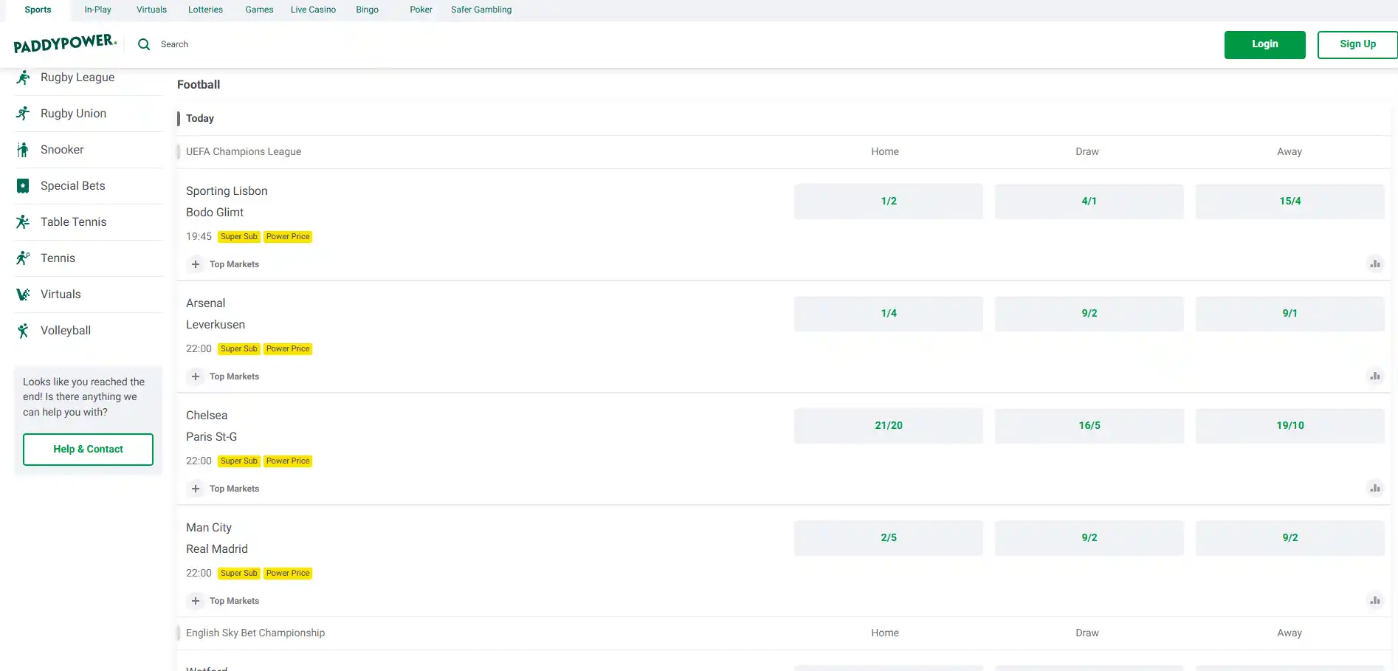
Task: Click the Help & Contact button
Action: [88, 450]
